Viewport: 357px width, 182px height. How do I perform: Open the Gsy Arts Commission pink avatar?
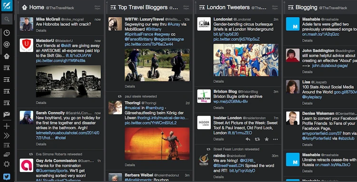(x=26, y=165)
